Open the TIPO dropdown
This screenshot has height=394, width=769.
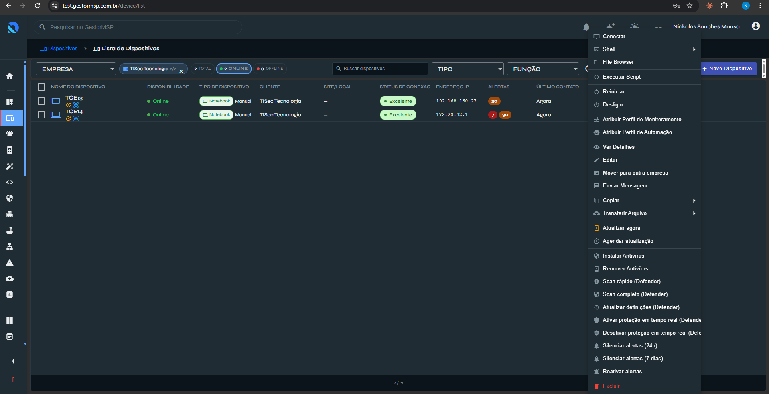(468, 69)
